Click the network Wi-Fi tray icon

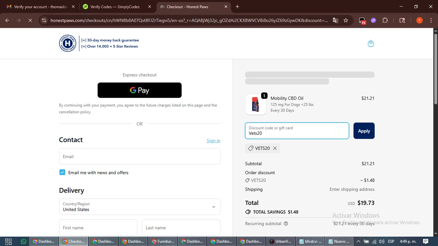pos(374,241)
